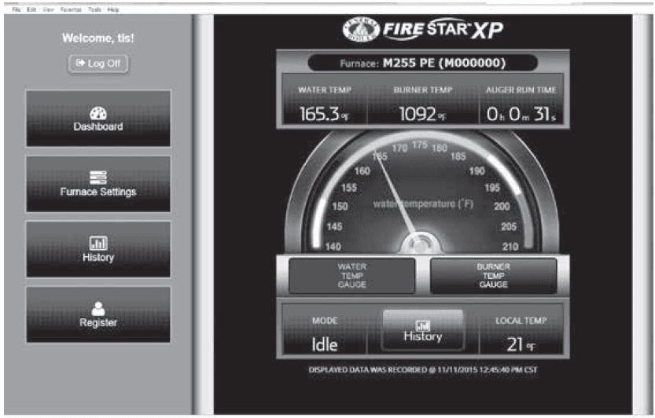Open the Dashboard panel from the sidebar
Viewport: 655px width, 418px height.
tap(98, 118)
